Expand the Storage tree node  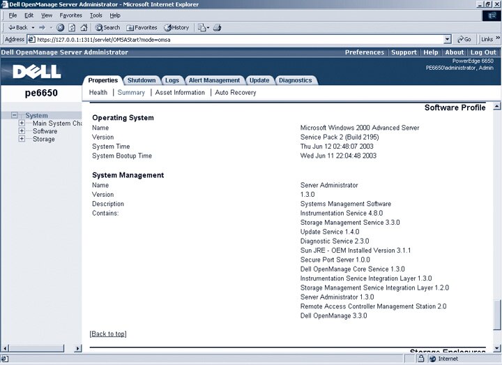(22, 139)
